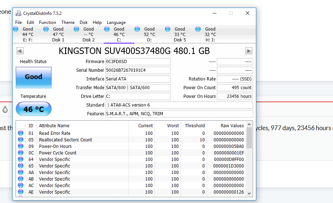Click status orb for Power-On Hours row

click(21, 146)
